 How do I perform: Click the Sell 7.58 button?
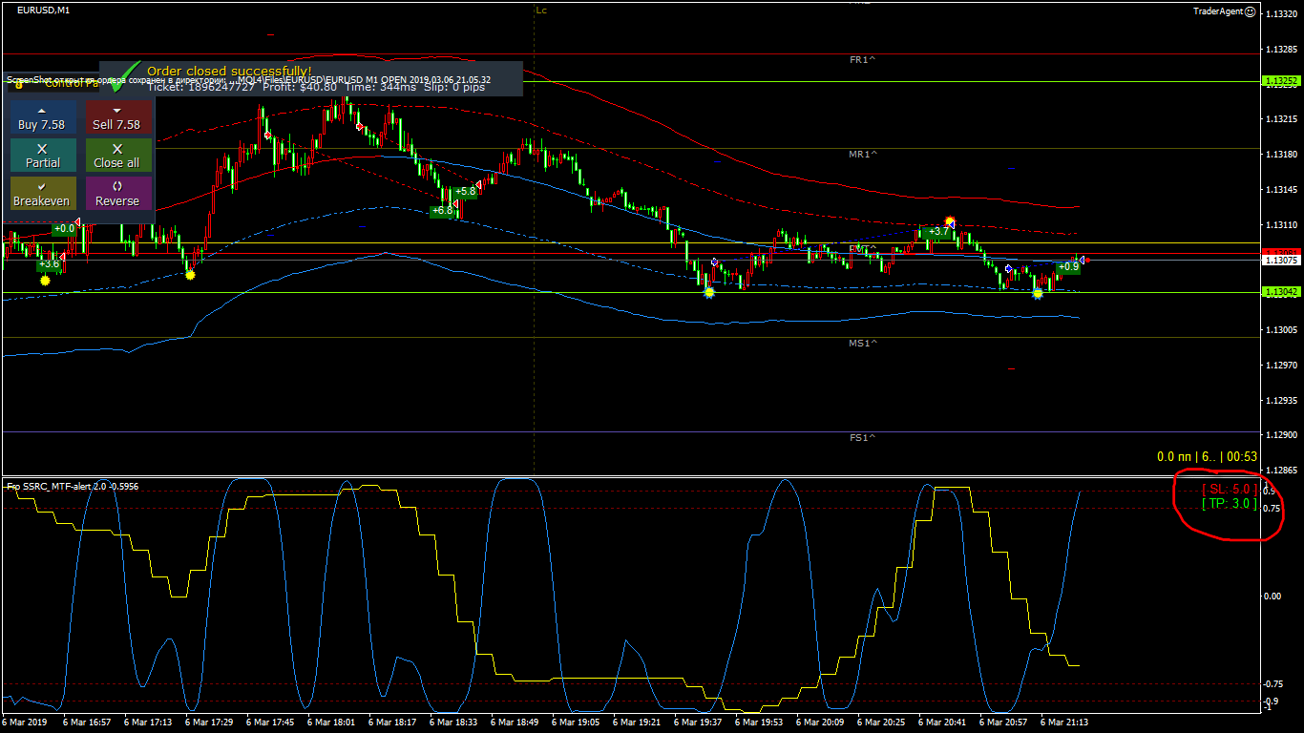118,118
